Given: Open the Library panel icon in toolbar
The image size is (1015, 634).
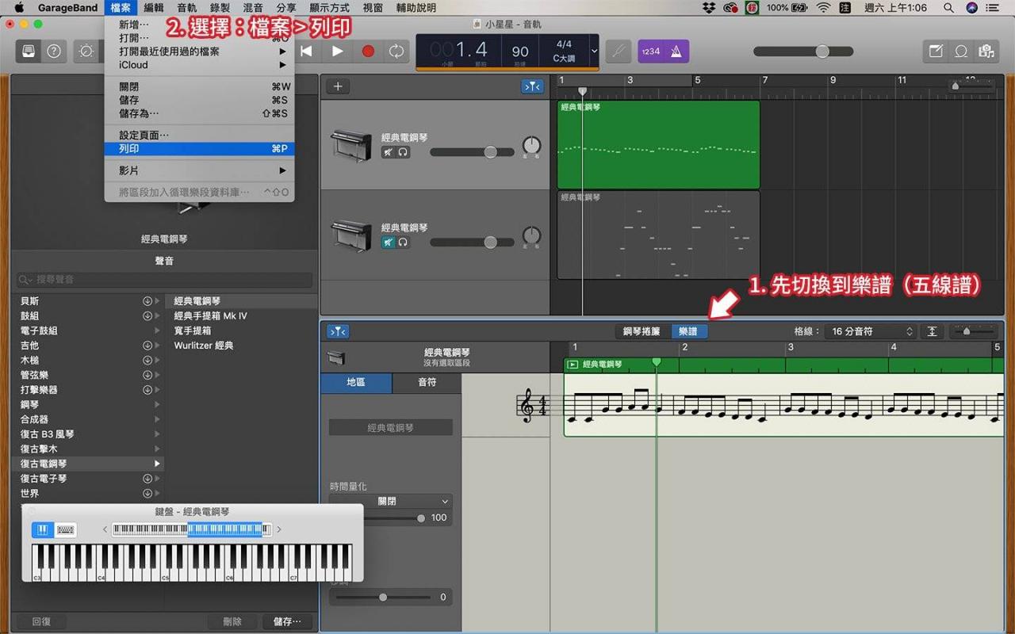Looking at the screenshot, I should click(29, 51).
